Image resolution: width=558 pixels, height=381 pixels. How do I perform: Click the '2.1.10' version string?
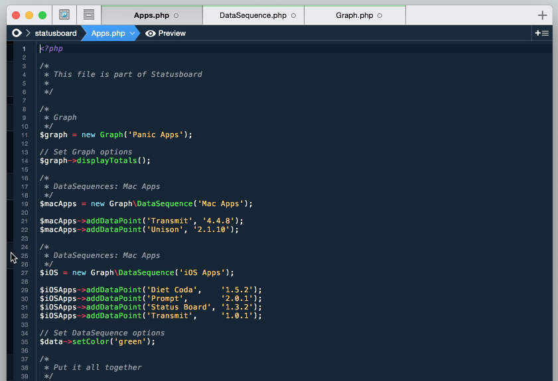[212, 230]
